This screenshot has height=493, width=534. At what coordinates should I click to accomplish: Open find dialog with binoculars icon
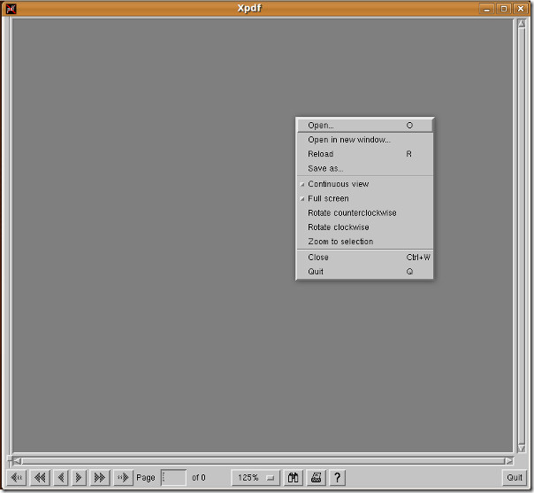293,478
